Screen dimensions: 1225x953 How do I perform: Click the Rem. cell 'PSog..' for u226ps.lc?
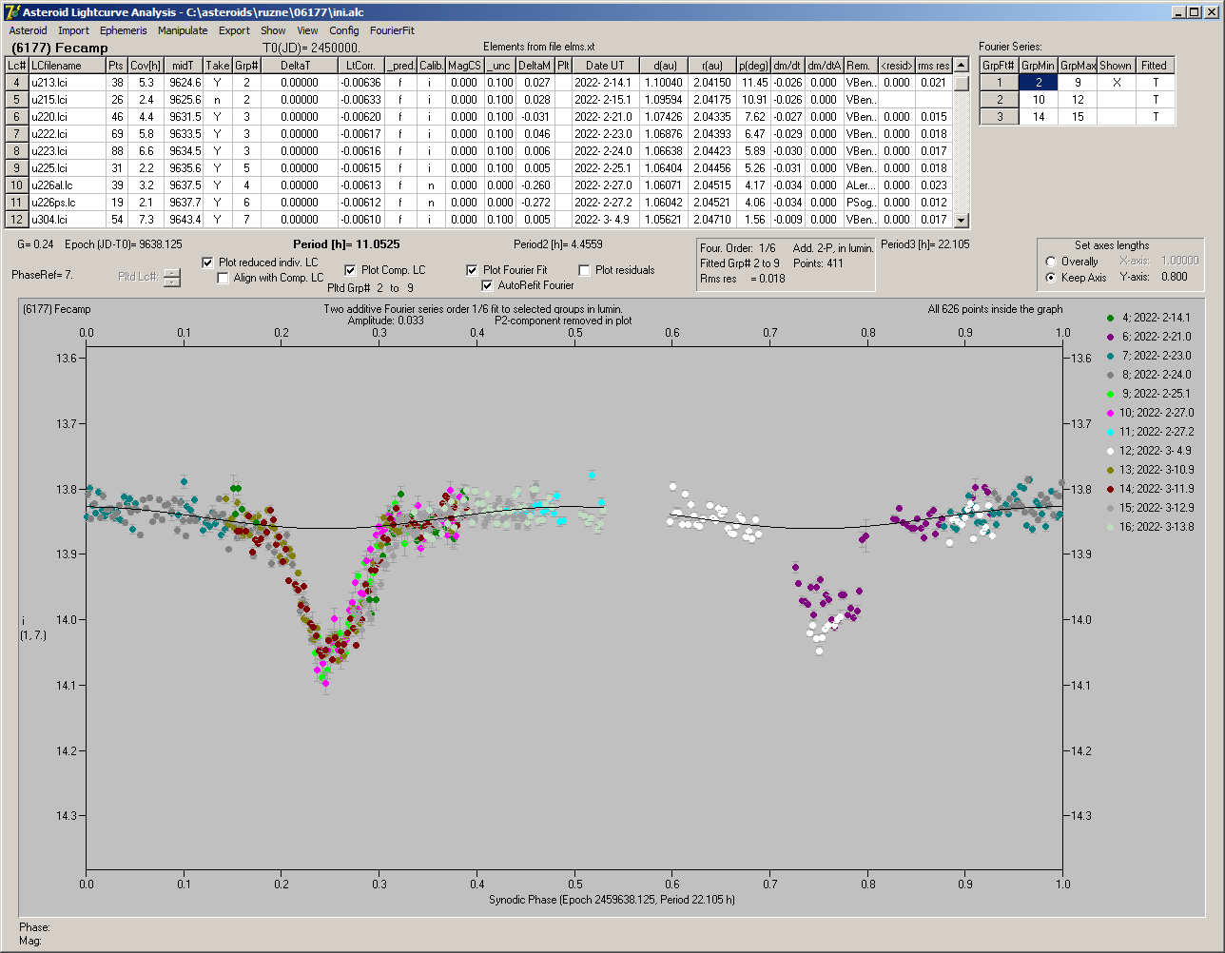point(861,203)
